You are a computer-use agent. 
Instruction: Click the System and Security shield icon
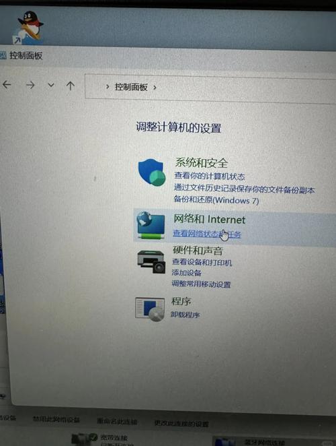(x=152, y=172)
